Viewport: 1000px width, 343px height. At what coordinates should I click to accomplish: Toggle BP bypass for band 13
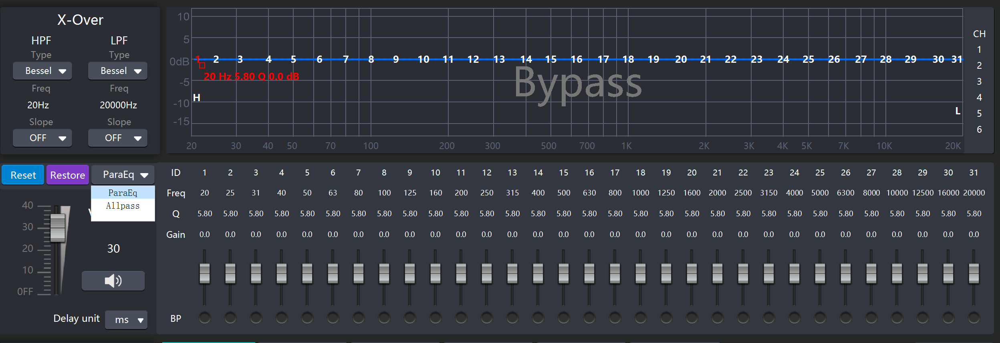click(x=512, y=318)
